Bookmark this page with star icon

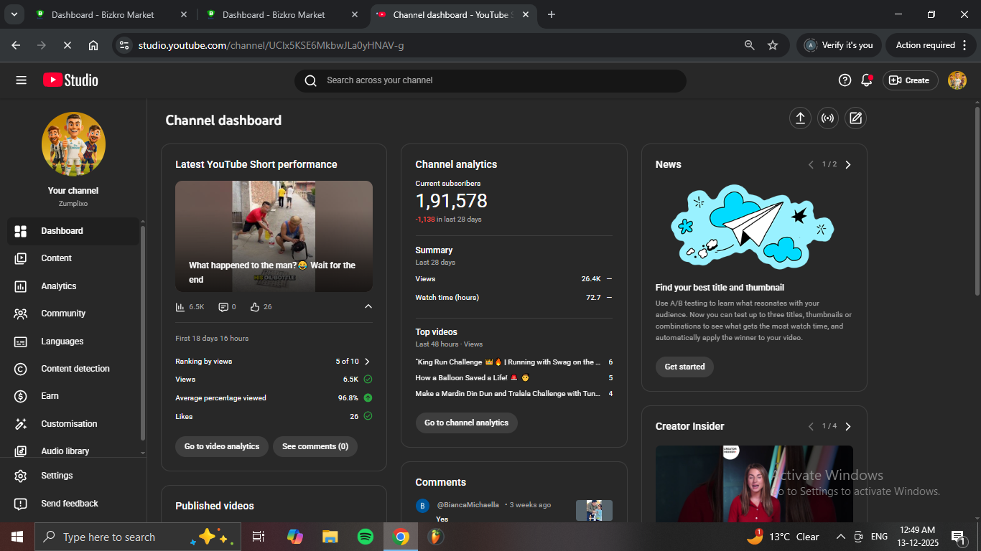[773, 45]
